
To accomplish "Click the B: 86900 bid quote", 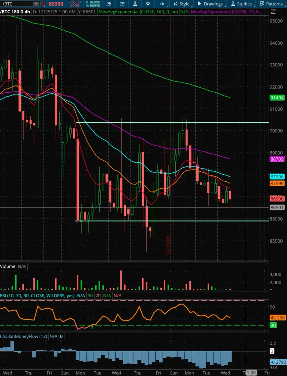I will (93, 2).
